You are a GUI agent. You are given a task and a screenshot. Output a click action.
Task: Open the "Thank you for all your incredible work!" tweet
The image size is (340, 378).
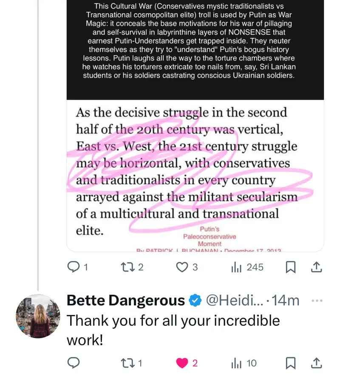tap(173, 330)
